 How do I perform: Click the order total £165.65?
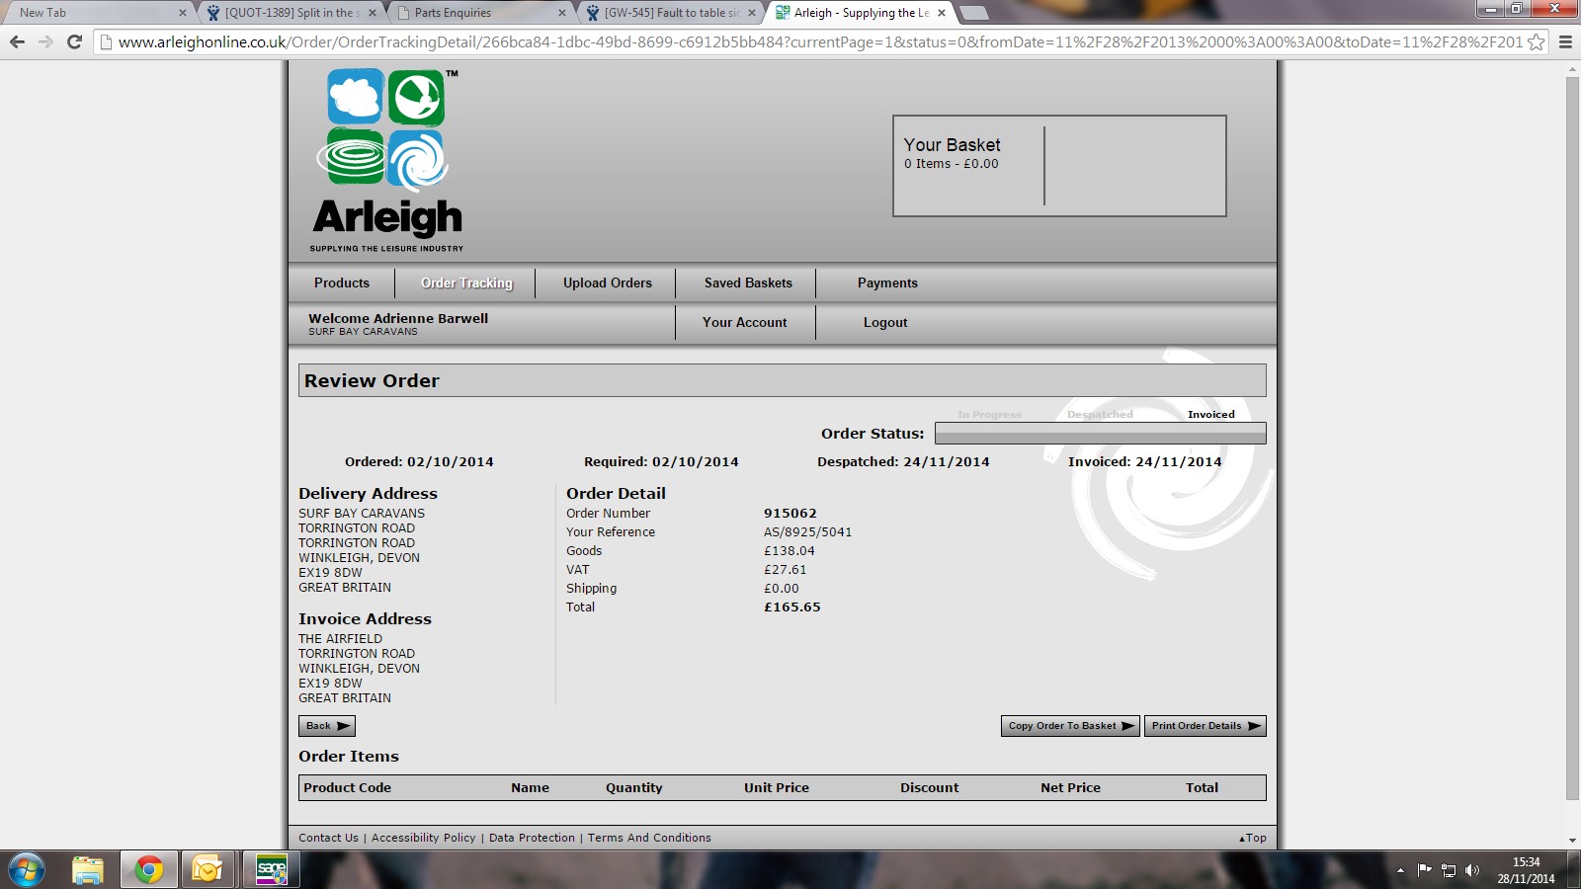click(792, 606)
